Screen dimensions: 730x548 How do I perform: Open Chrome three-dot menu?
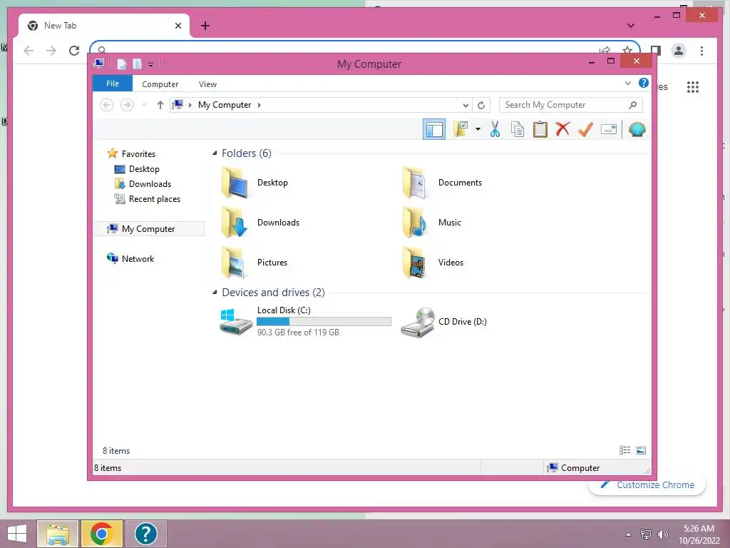coord(701,51)
